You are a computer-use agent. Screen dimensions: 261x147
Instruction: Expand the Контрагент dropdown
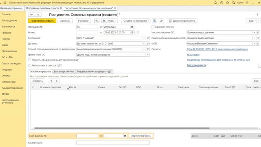tap(144, 38)
